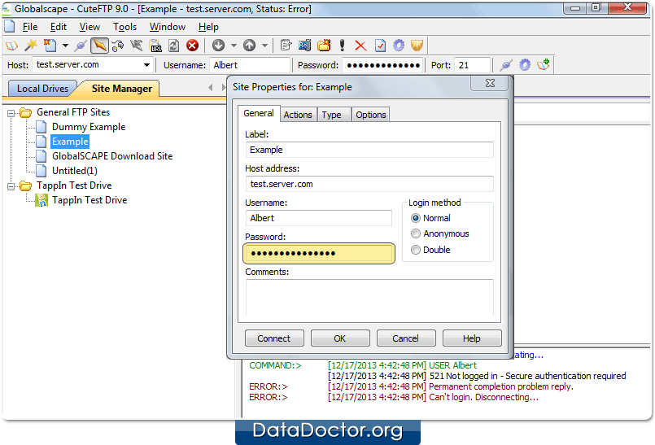The height and width of the screenshot is (445, 655).
Task: Click the OK button
Action: (x=340, y=338)
